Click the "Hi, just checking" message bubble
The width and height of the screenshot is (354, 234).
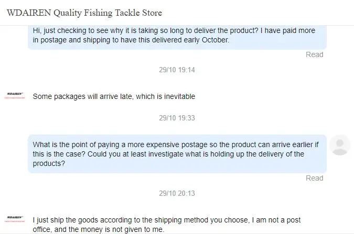coord(177,35)
